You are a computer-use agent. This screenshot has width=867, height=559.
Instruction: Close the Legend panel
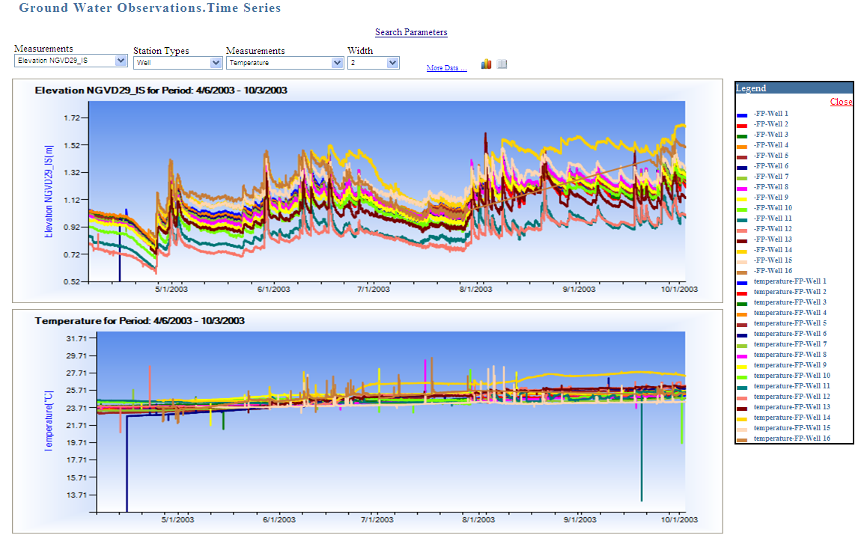[x=840, y=102]
